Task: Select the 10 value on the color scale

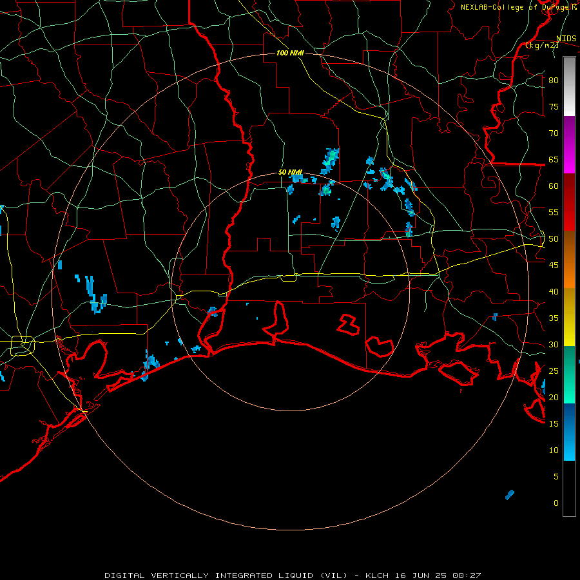Action: [x=554, y=450]
